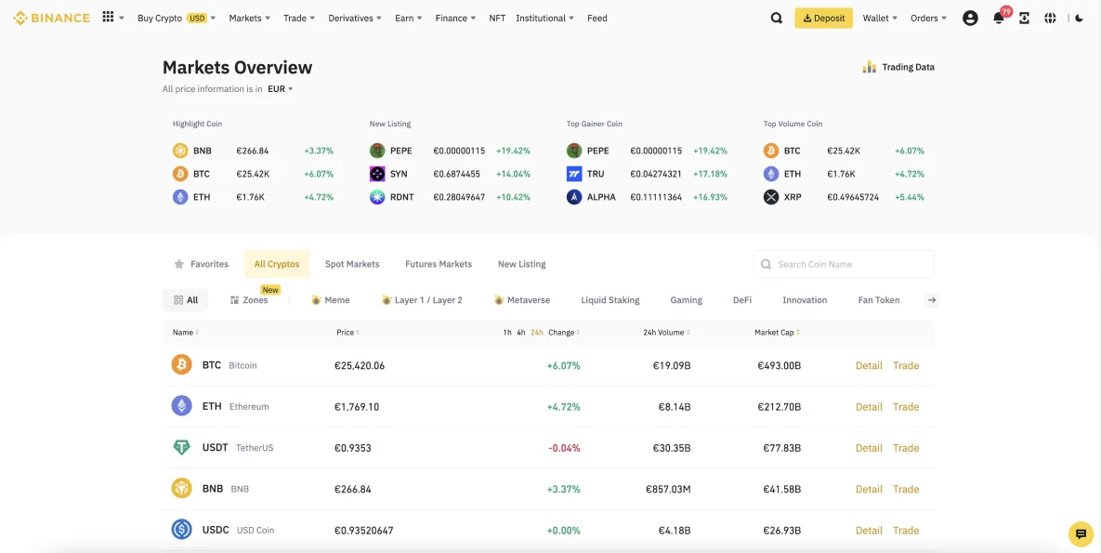The image size is (1101, 553).
Task: Open the Orders dropdown
Action: click(928, 19)
